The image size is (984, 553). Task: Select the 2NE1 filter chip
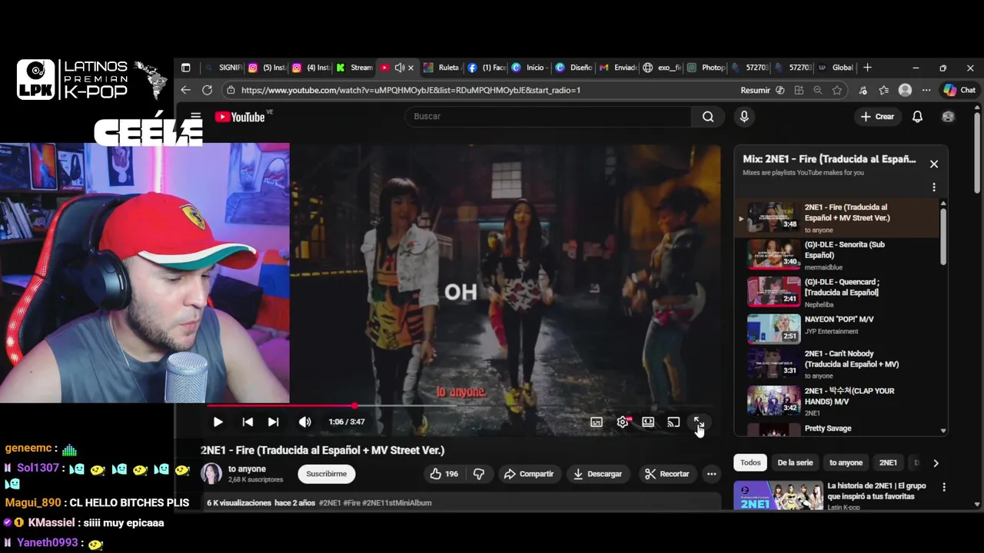[x=888, y=462]
